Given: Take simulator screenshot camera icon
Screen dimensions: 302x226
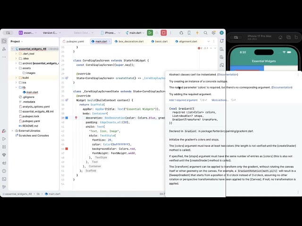Looking at the screenshot, I should click(288, 37).
